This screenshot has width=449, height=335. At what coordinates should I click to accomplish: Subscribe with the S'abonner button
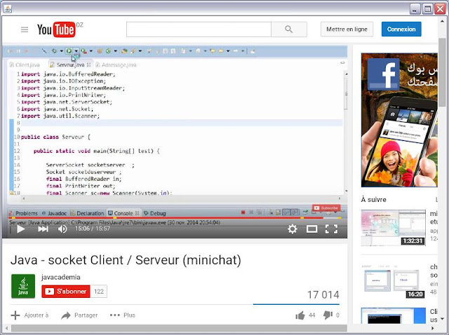pos(66,292)
